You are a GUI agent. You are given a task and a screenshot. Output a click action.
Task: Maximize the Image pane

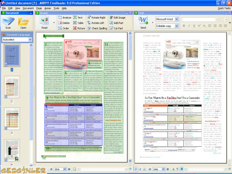(x=130, y=13)
